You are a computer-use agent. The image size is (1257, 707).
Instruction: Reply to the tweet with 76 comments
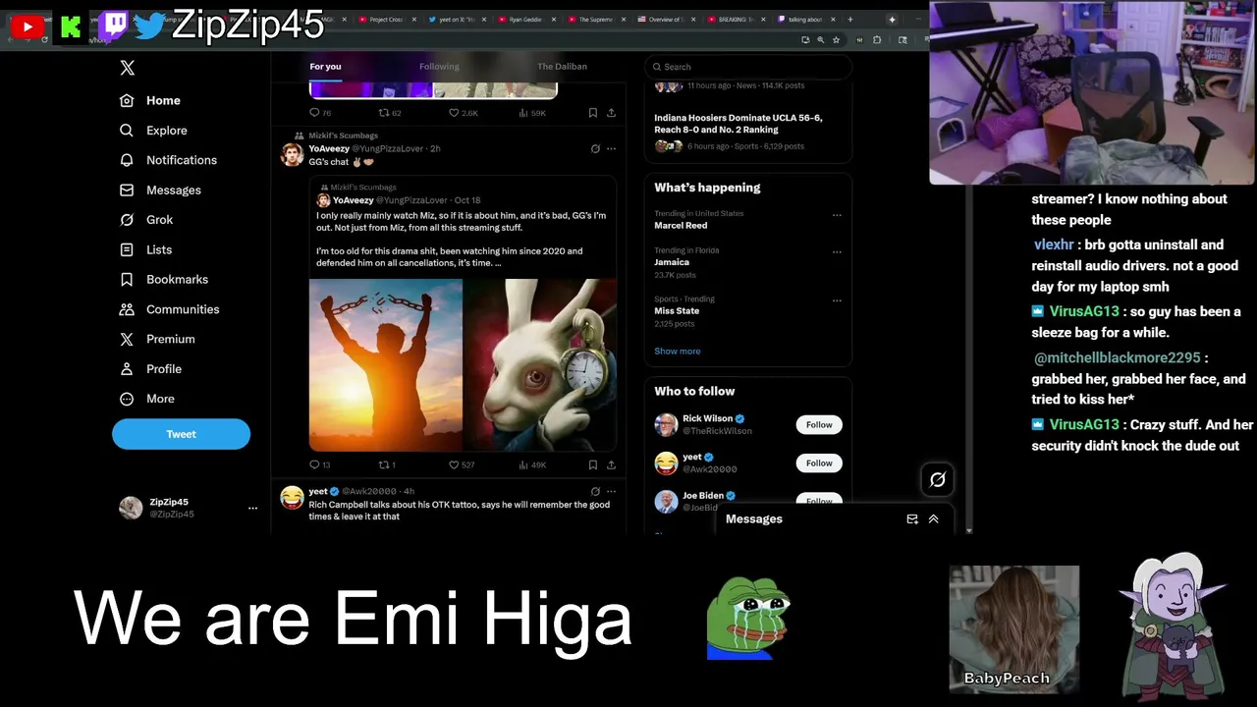(320, 113)
